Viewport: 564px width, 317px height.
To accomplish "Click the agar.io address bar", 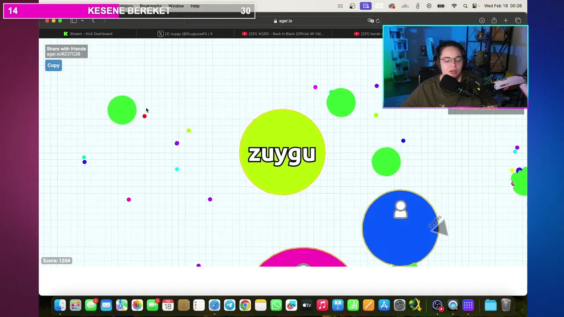I will pyautogui.click(x=282, y=21).
